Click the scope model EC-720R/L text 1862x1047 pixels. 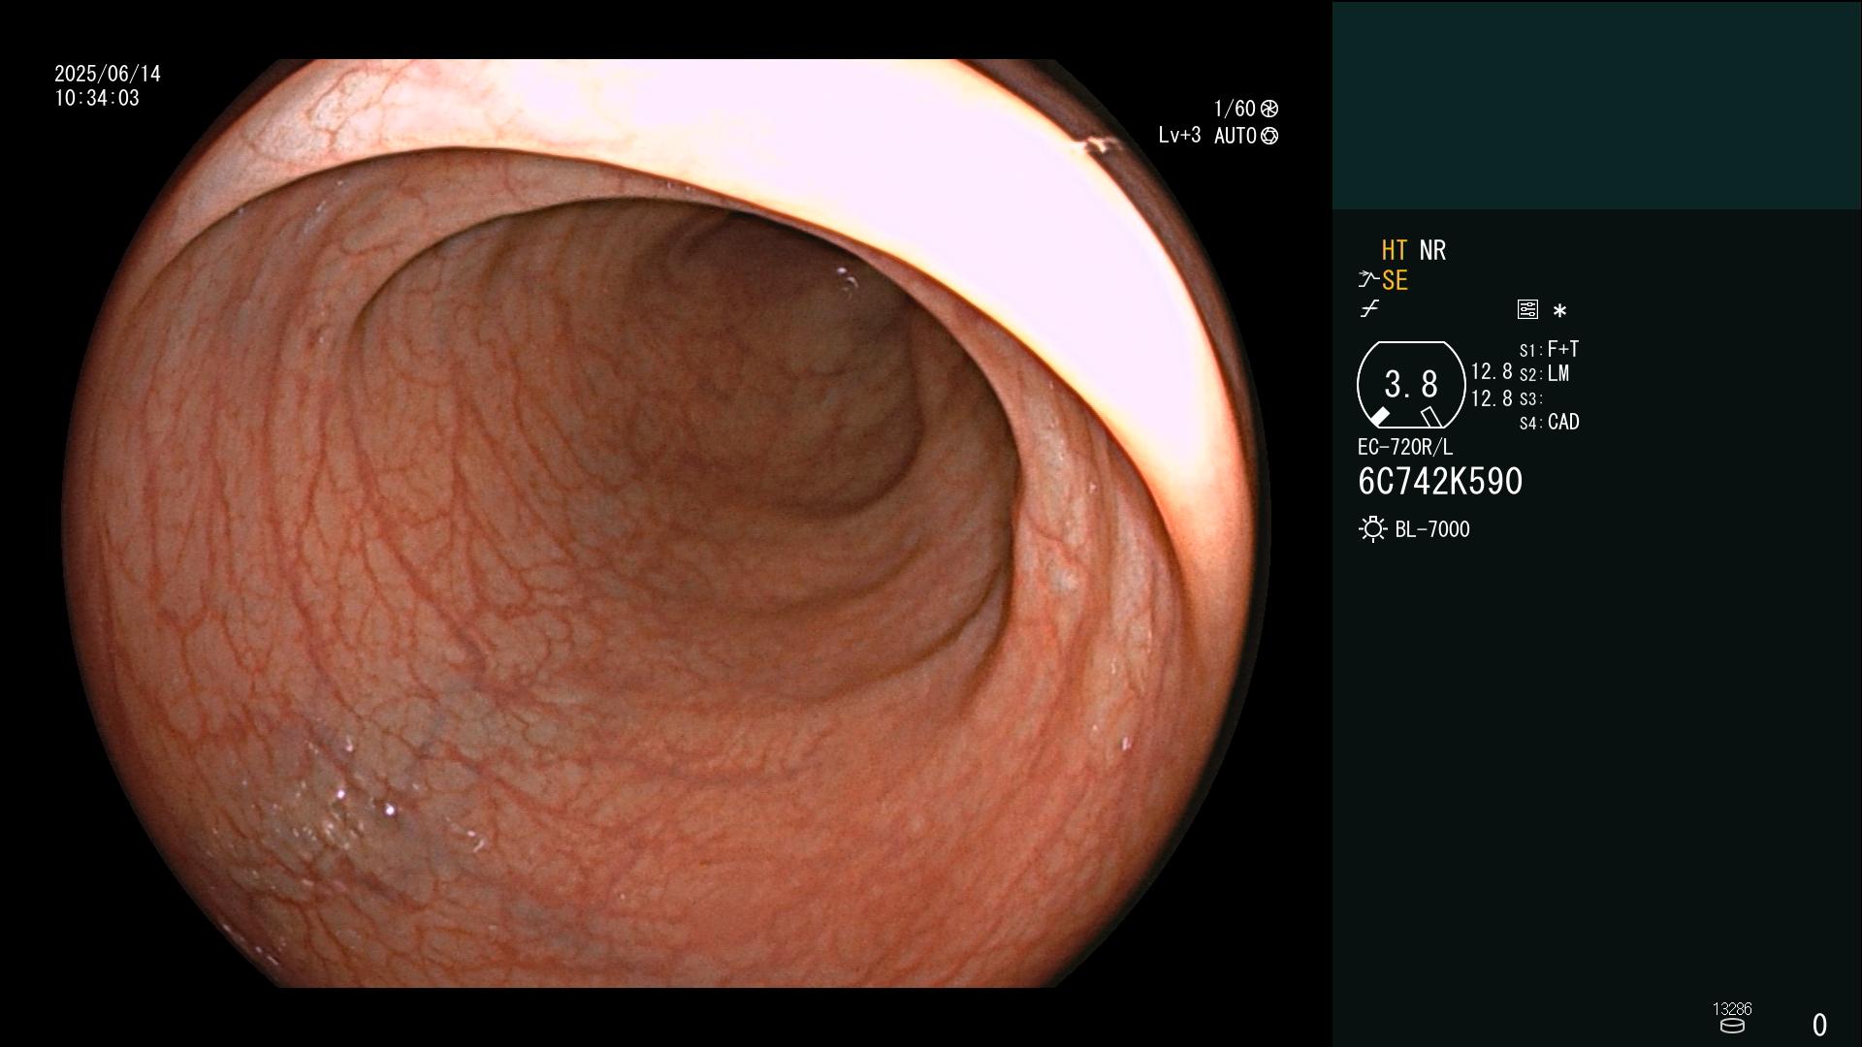[1405, 447]
